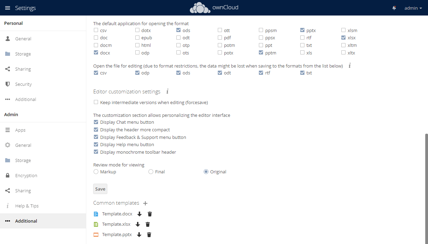Choose Final review mode

[x=151, y=172]
